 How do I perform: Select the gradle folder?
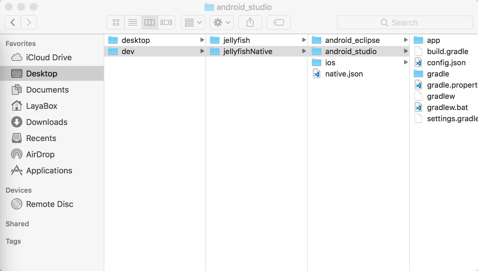(x=444, y=74)
